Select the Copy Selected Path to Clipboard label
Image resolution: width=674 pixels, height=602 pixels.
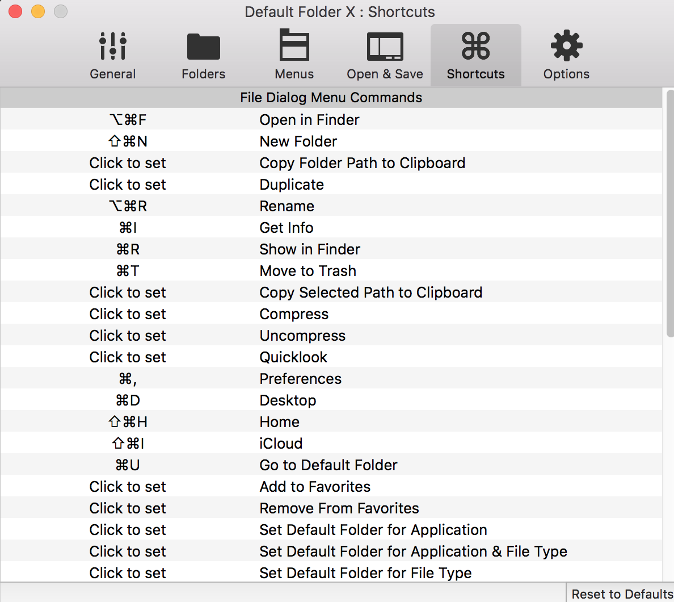pyautogui.click(x=370, y=292)
